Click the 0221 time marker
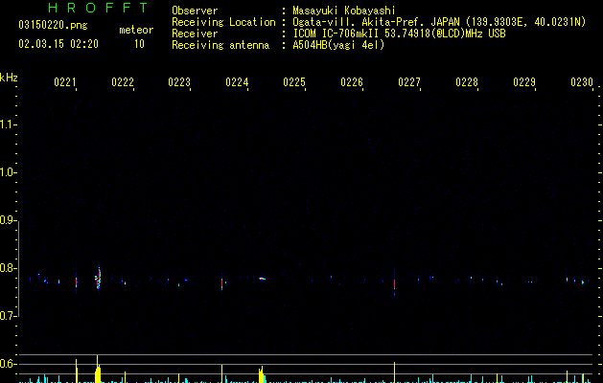This screenshot has width=603, height=383. (65, 82)
